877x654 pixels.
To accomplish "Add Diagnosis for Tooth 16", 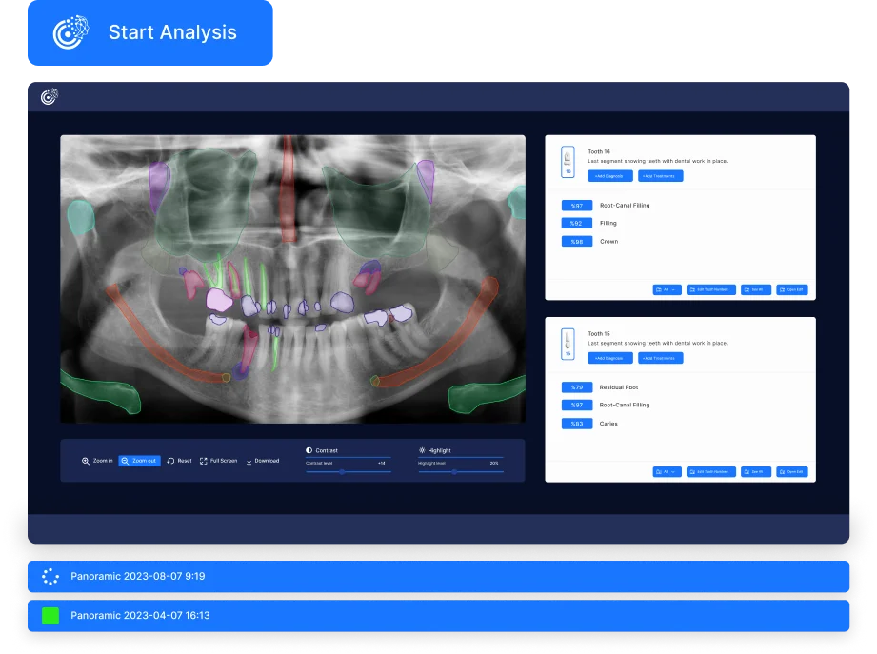I will 610,176.
